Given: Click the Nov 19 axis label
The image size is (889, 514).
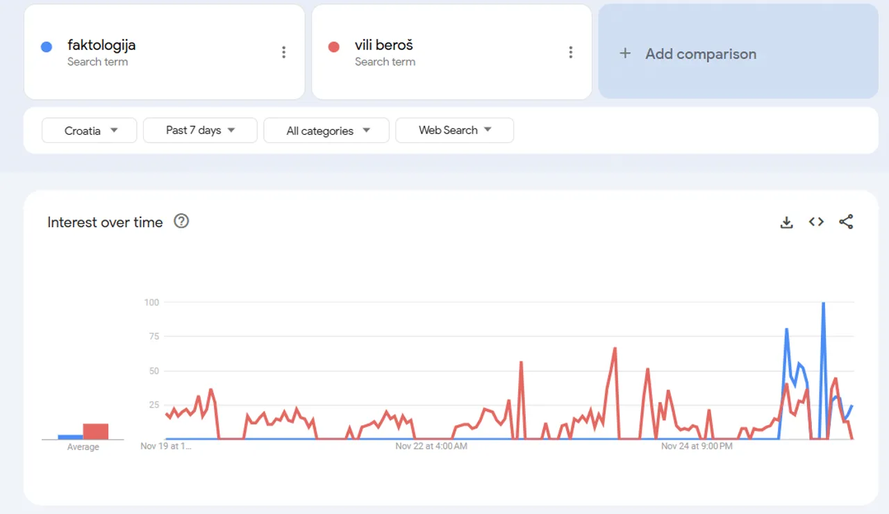Looking at the screenshot, I should point(166,446).
